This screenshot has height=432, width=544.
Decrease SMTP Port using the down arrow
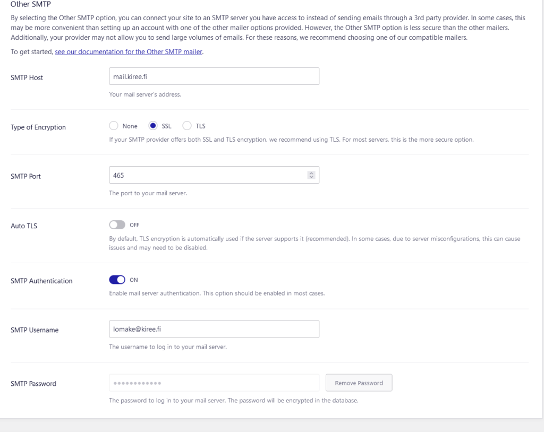click(311, 177)
